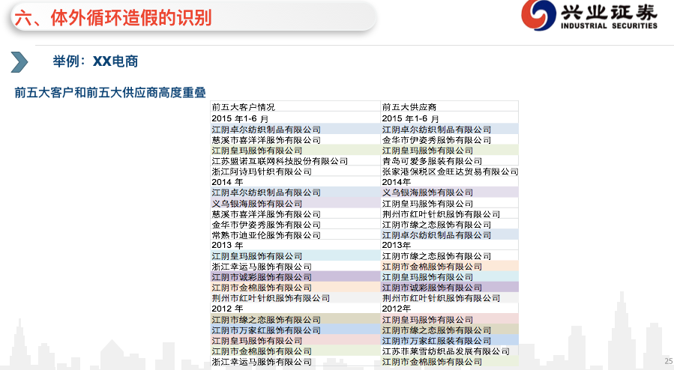Click the 兴业证券 brand name text
The image size is (674, 370).
(609, 11)
